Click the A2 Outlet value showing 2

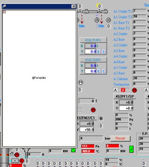[x=140, y=33]
